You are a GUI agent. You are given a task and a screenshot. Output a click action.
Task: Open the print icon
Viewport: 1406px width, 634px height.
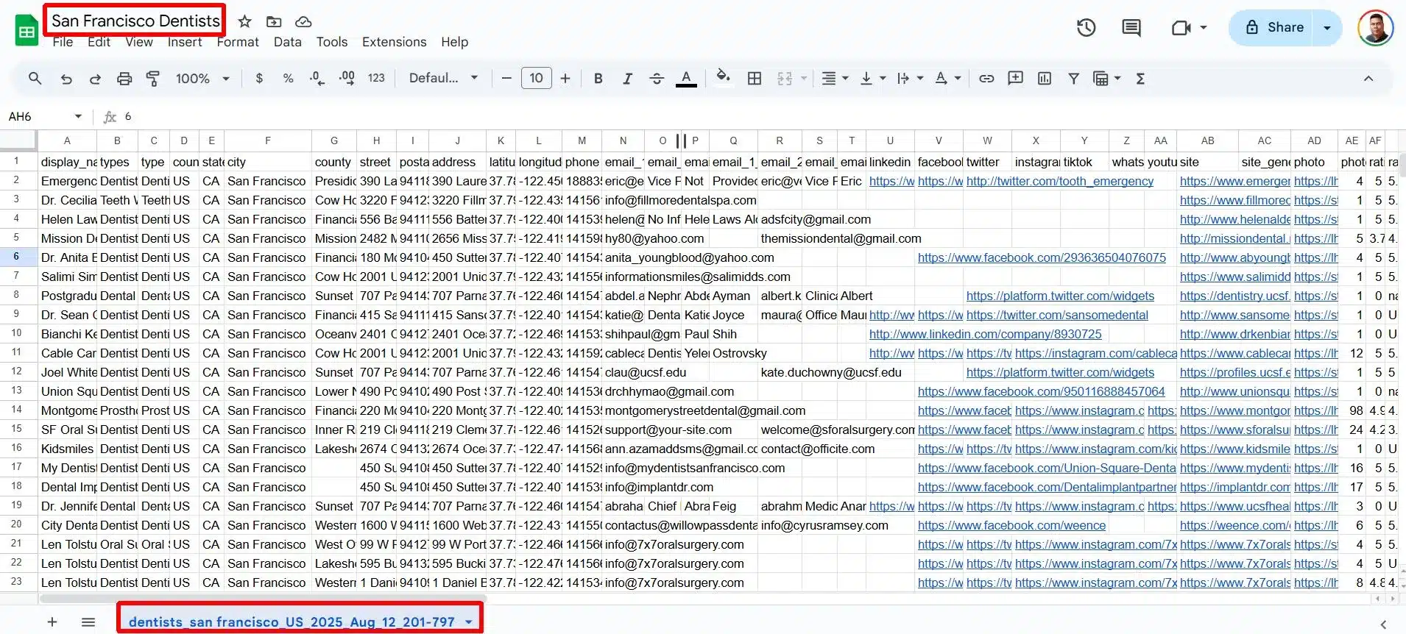124,79
